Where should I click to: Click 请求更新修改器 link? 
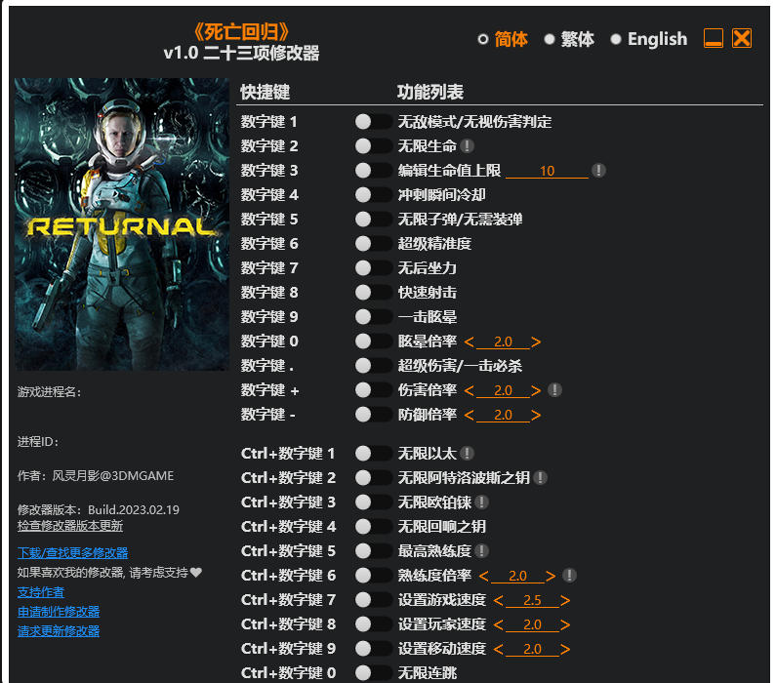click(59, 631)
